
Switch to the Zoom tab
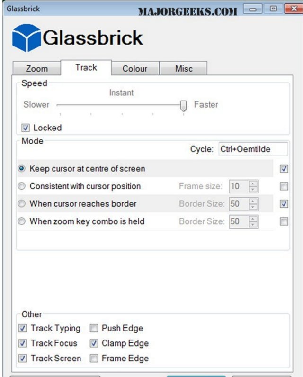coord(36,68)
